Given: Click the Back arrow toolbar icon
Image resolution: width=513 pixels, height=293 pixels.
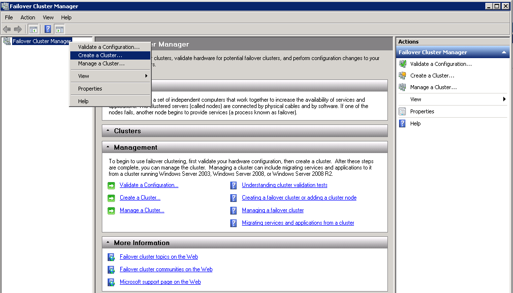Looking at the screenshot, I should (7, 29).
